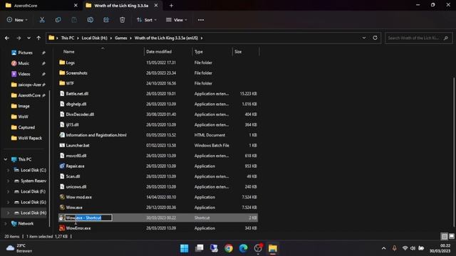Click the weather widget on taskbar

(x=19, y=248)
